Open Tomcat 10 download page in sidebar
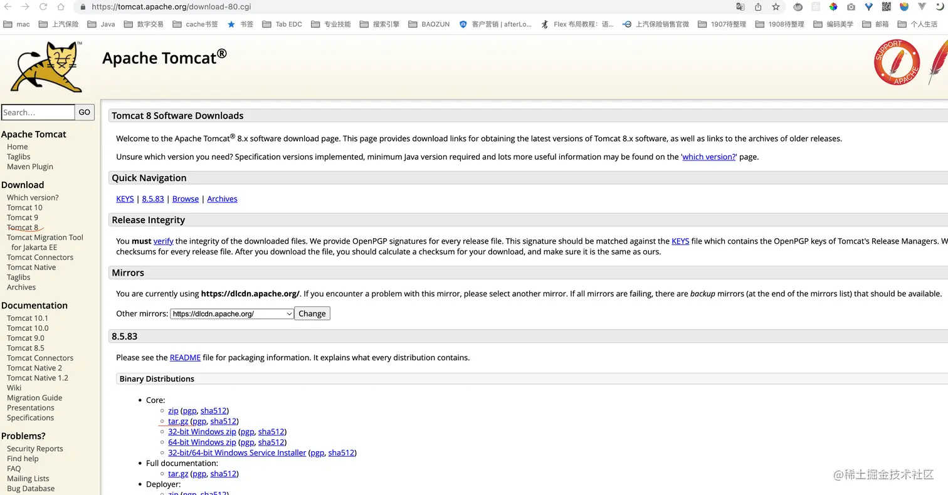The image size is (948, 495). 24,207
